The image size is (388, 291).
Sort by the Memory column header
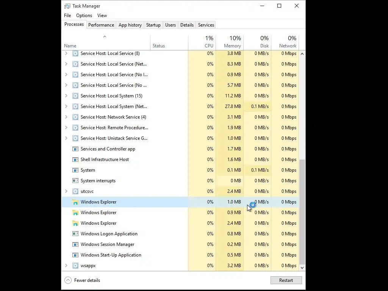click(x=230, y=42)
